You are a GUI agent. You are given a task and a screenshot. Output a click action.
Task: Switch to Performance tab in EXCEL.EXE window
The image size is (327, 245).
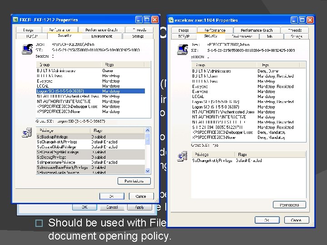click(x=59, y=30)
